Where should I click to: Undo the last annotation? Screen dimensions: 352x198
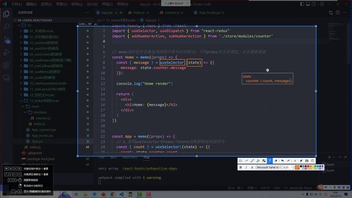click(282, 161)
